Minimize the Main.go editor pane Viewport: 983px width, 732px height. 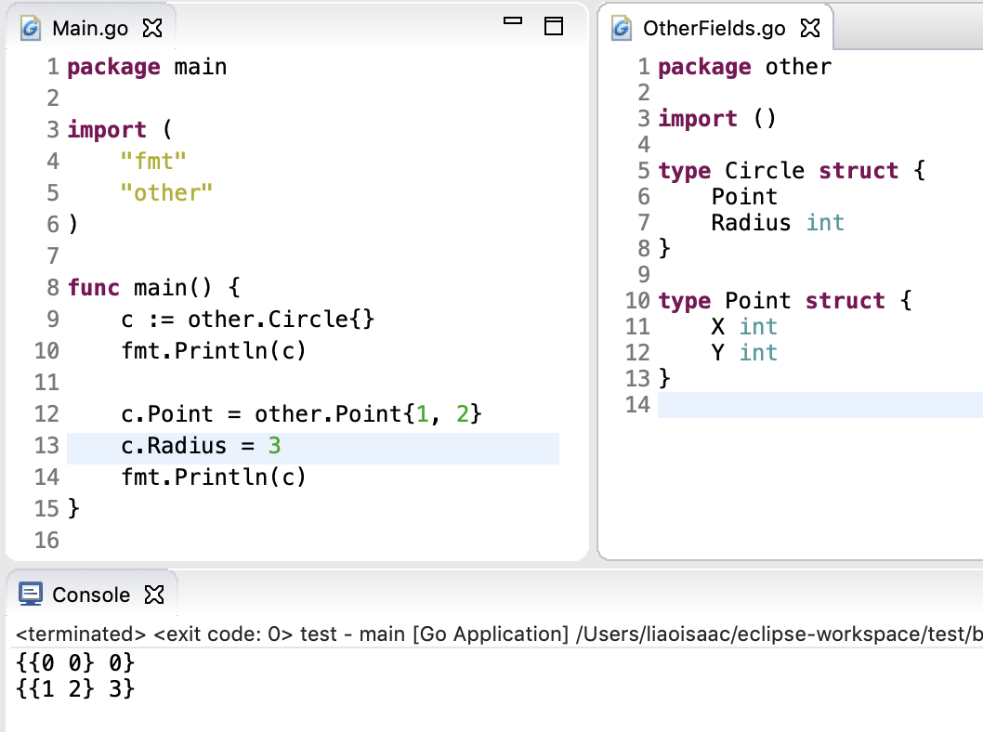[513, 22]
